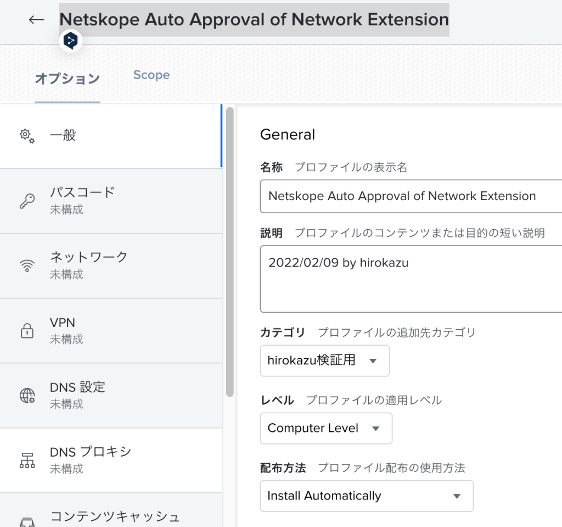The image size is (562, 527).
Task: Click the profile name input field
Action: pyautogui.click(x=411, y=196)
